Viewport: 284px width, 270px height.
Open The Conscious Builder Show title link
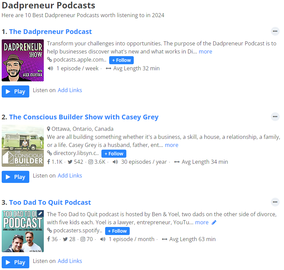(x=84, y=117)
